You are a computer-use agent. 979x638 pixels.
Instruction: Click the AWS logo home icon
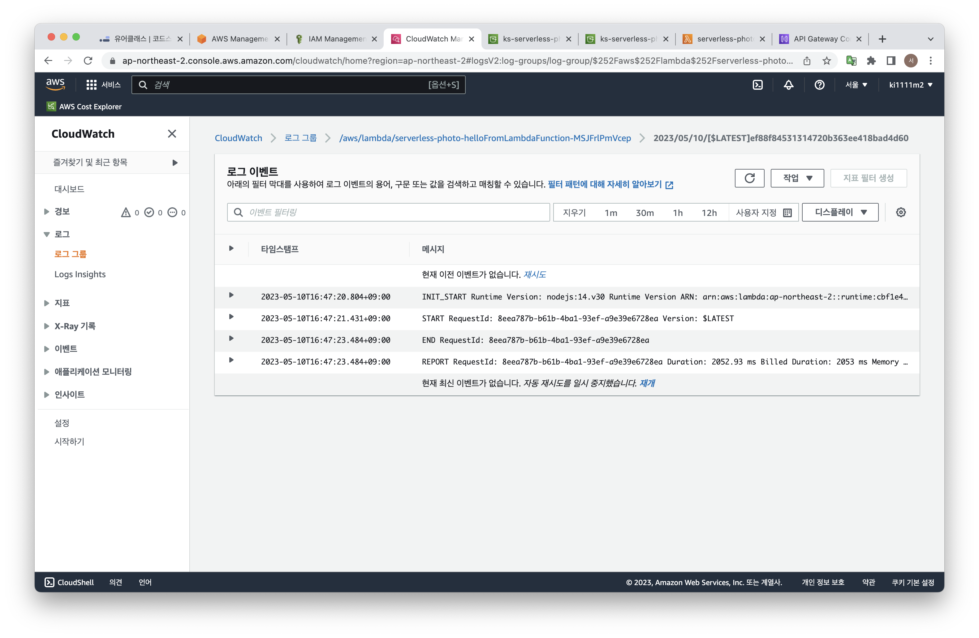click(x=55, y=84)
